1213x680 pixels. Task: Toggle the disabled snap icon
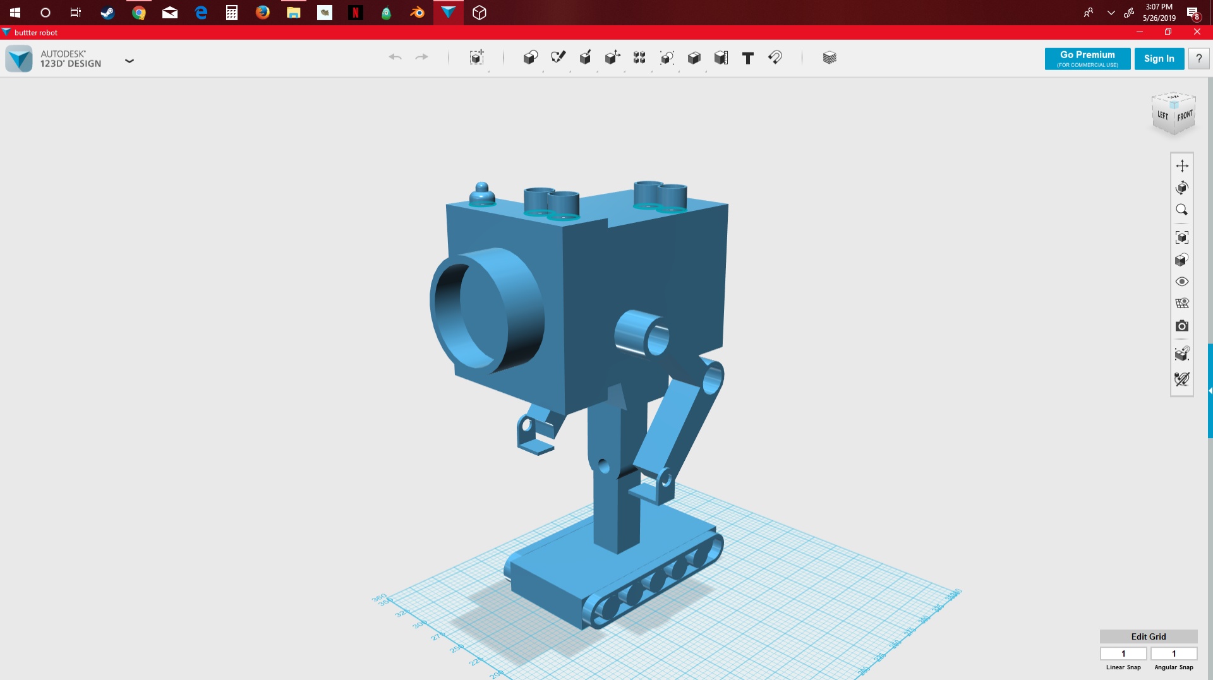click(1182, 379)
